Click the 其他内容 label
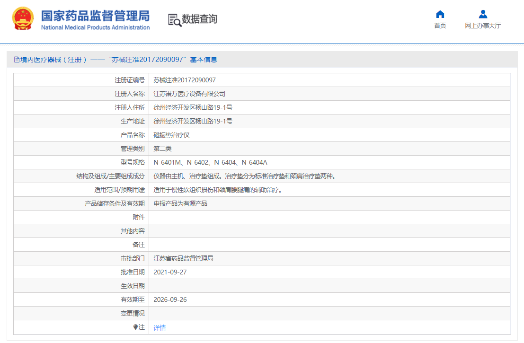This screenshot has width=524, height=343. 133,231
